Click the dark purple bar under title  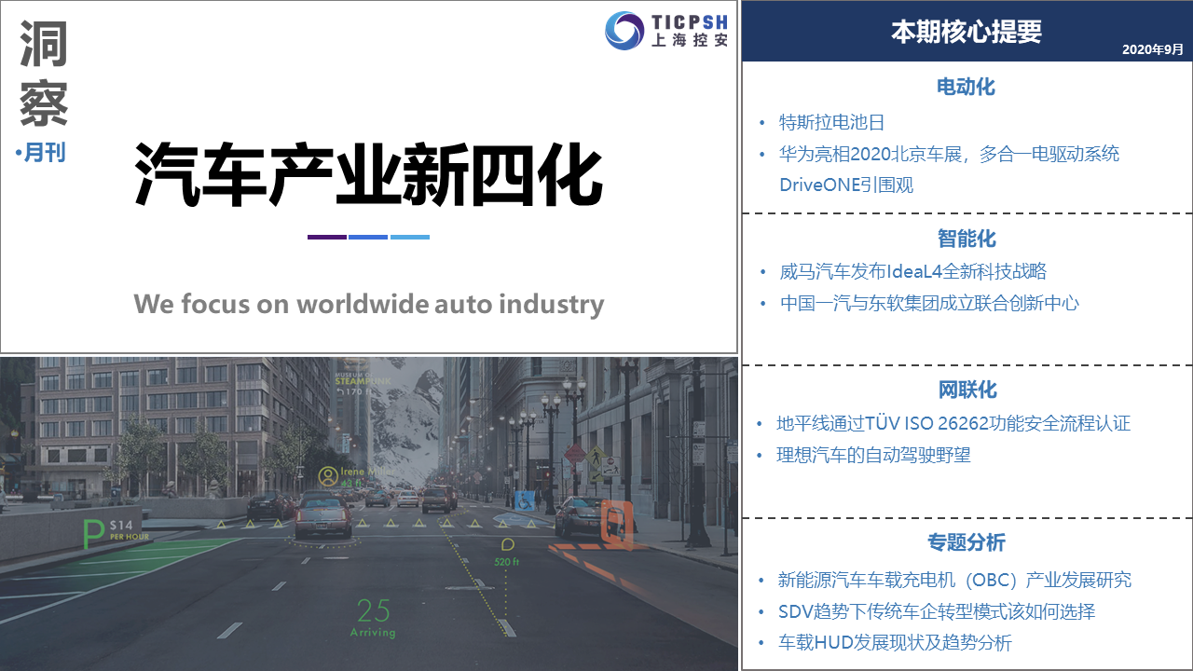point(326,237)
